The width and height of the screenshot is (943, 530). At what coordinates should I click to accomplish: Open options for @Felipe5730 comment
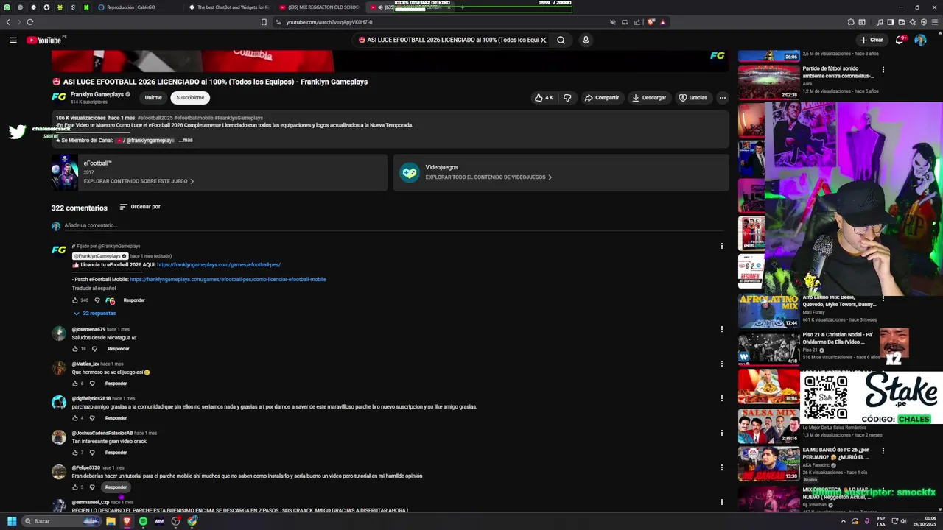click(722, 467)
